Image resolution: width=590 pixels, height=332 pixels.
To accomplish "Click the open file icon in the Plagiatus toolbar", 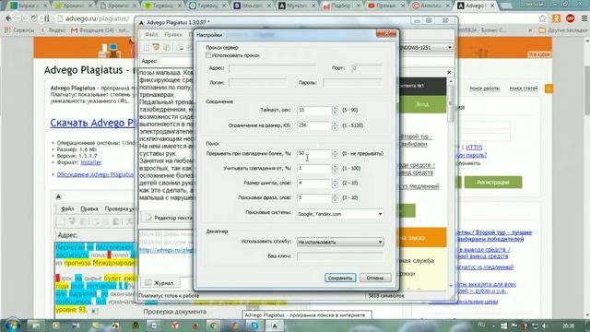I will tap(156, 47).
